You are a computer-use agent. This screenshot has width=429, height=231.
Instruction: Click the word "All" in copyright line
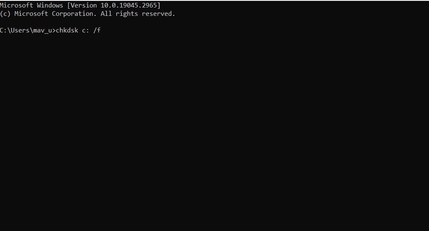pyautogui.click(x=106, y=14)
